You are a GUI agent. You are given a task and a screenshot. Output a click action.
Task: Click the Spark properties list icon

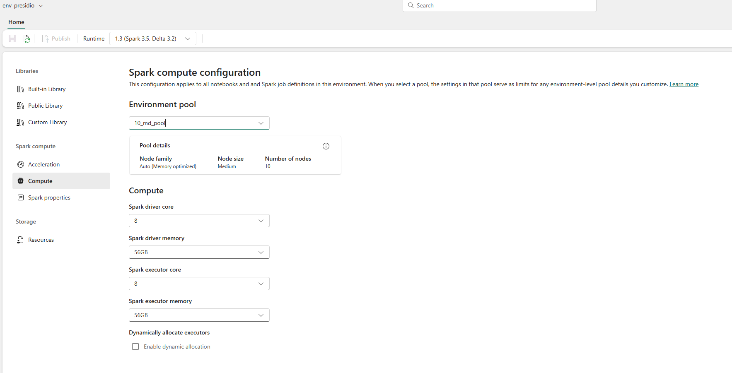tap(21, 197)
